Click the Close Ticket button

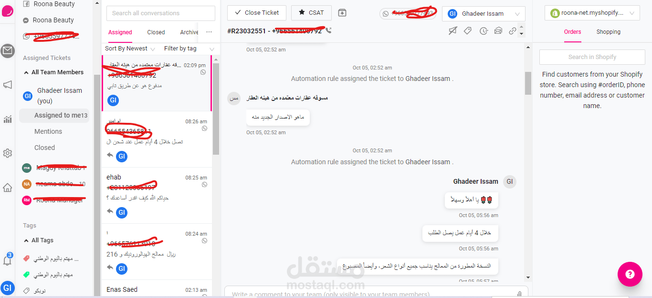tap(257, 13)
